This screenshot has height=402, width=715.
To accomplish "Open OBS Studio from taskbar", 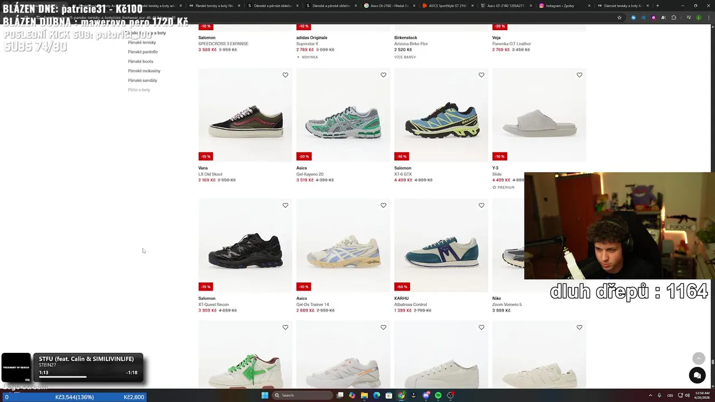I will coord(450,395).
